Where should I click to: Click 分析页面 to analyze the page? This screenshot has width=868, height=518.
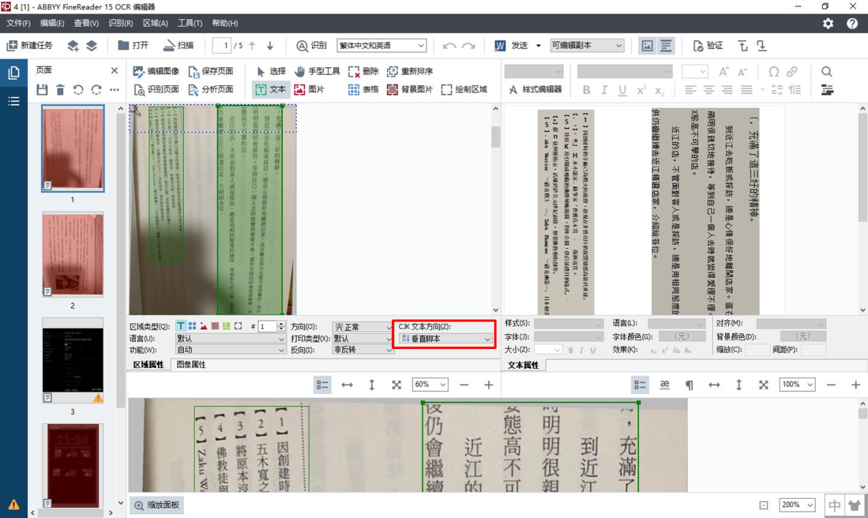211,89
